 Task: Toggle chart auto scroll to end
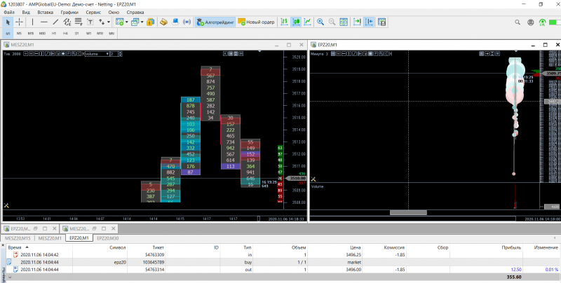357,22
